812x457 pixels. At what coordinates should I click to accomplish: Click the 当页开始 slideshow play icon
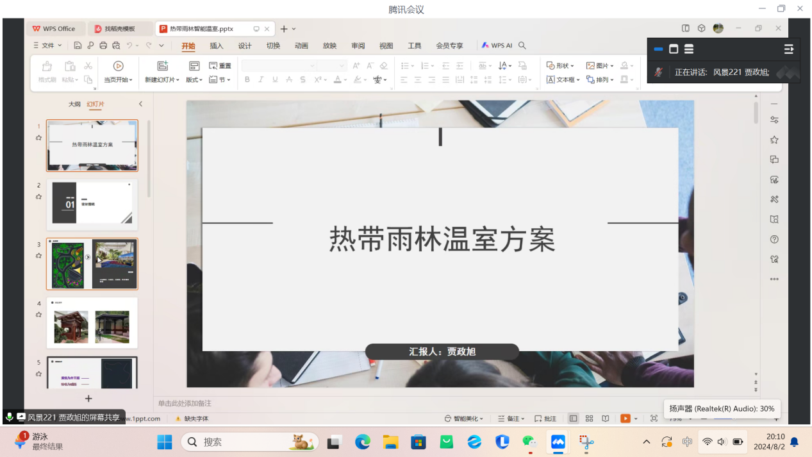click(118, 66)
